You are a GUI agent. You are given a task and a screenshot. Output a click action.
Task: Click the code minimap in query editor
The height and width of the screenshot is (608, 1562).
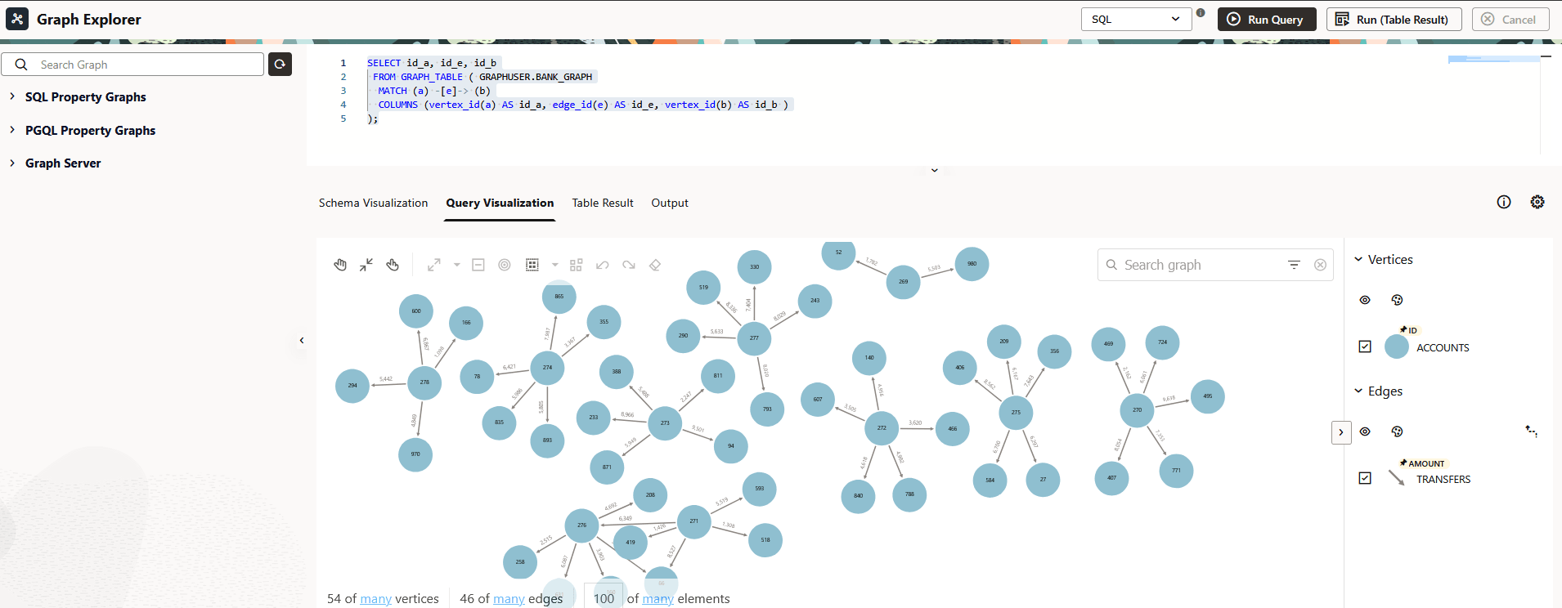(1494, 60)
